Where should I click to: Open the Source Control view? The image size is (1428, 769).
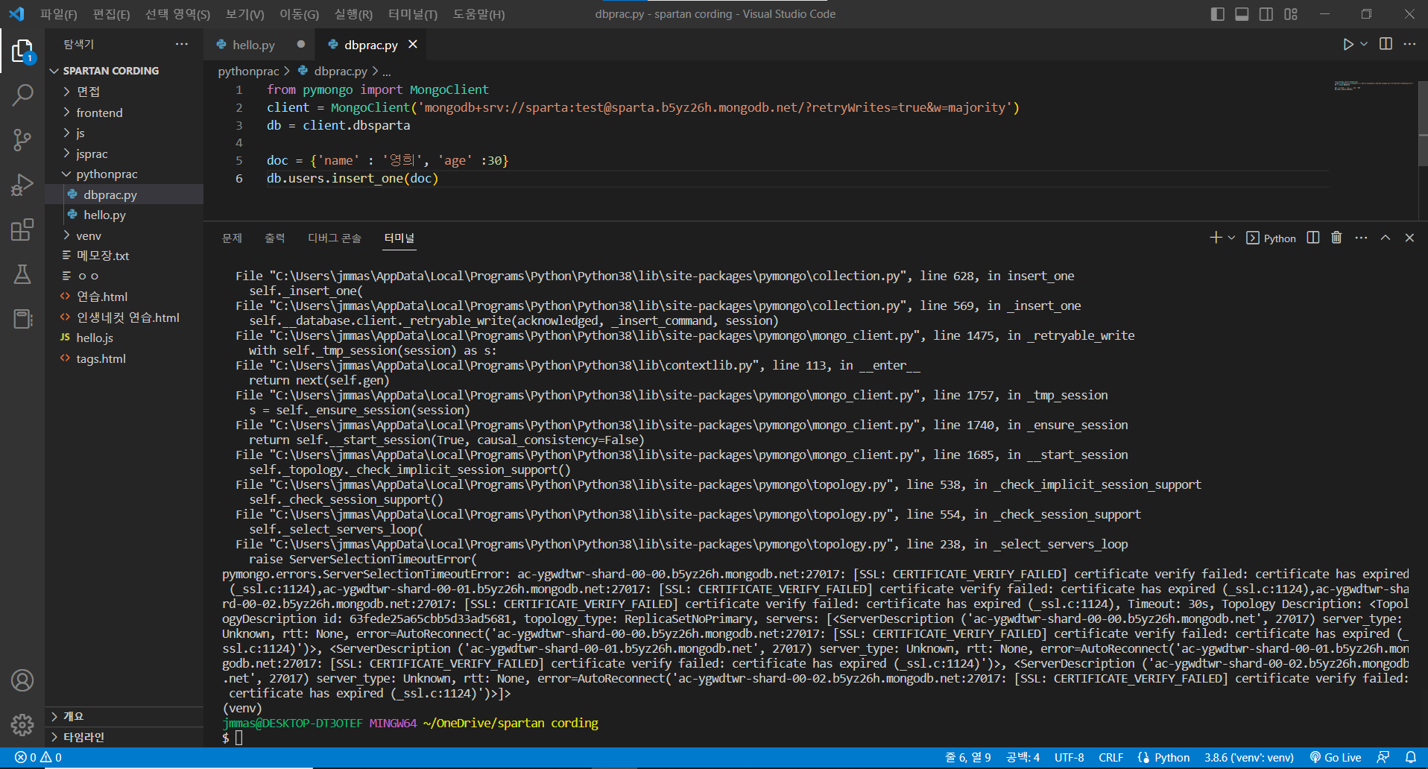22,139
